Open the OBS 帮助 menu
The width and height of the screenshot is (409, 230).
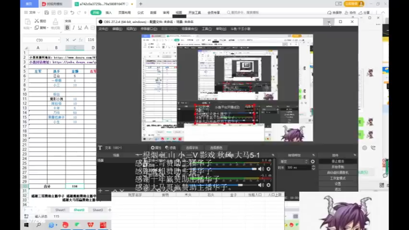click(x=221, y=29)
